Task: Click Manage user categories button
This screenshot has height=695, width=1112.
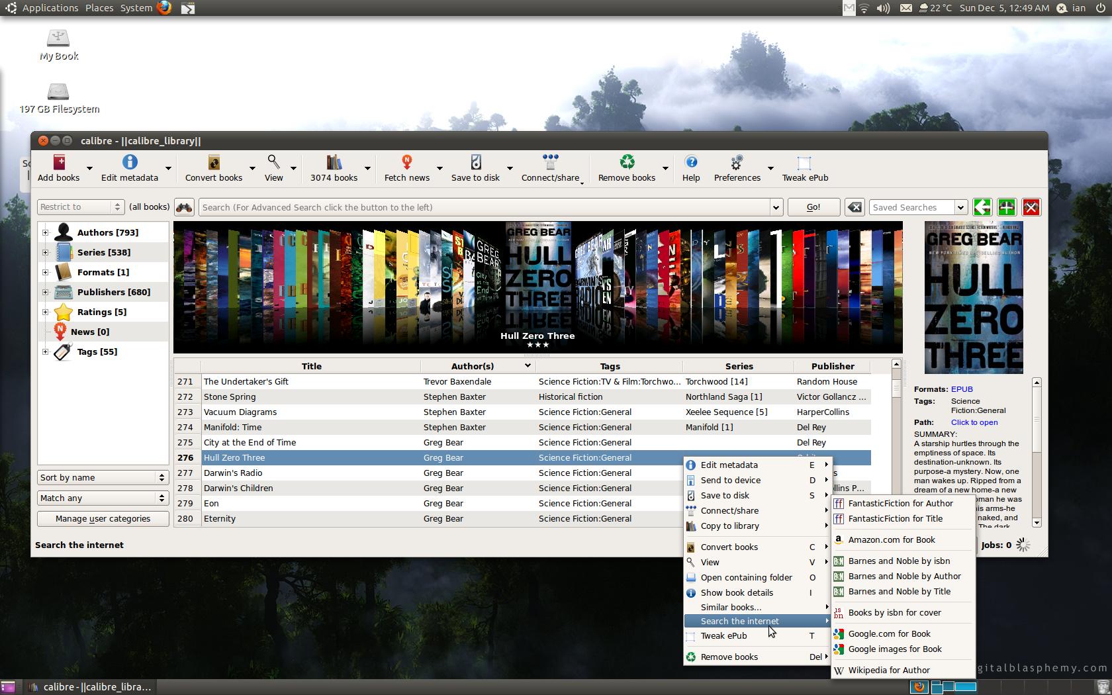Action: (103, 518)
